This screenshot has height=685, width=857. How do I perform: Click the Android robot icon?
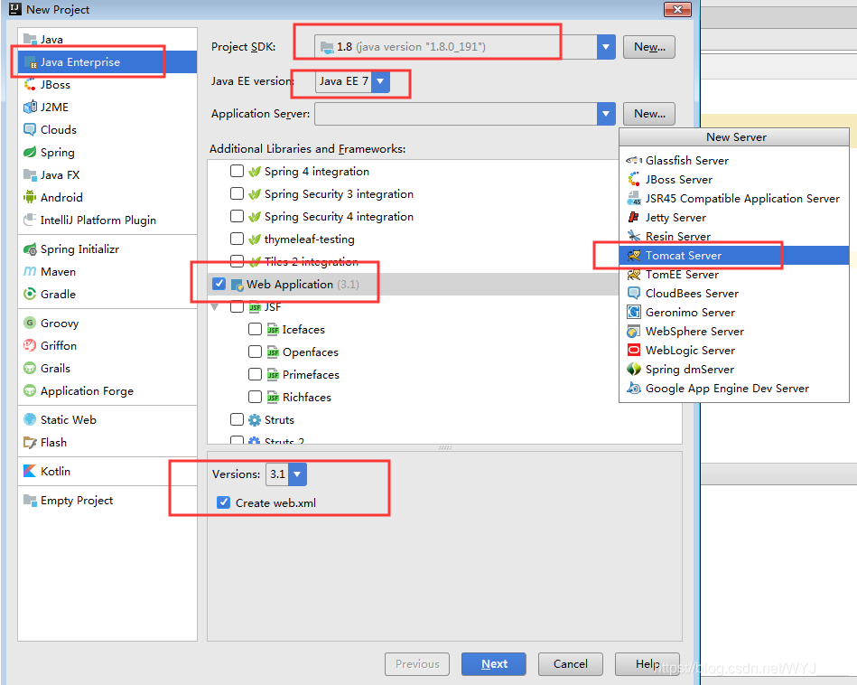[30, 198]
